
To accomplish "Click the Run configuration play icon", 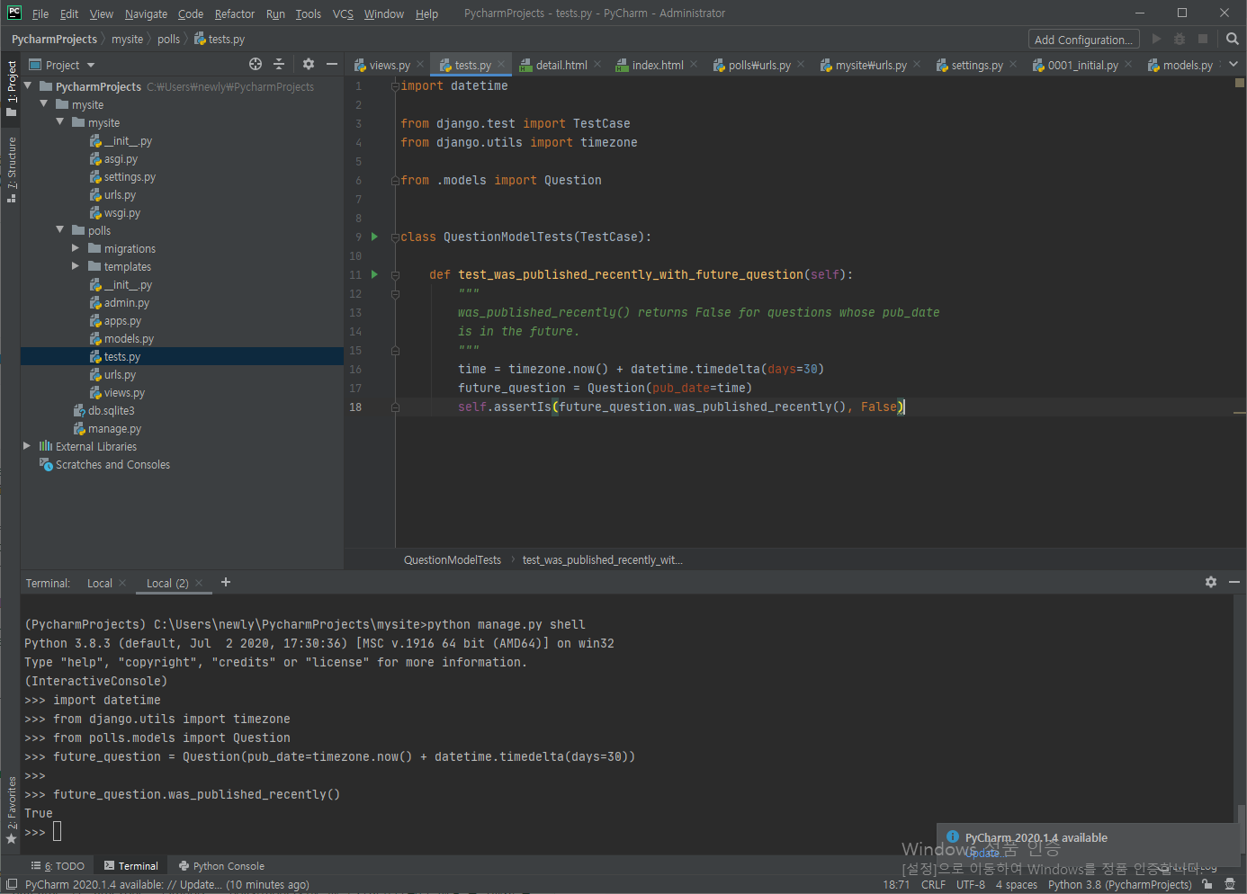I will tap(1156, 39).
